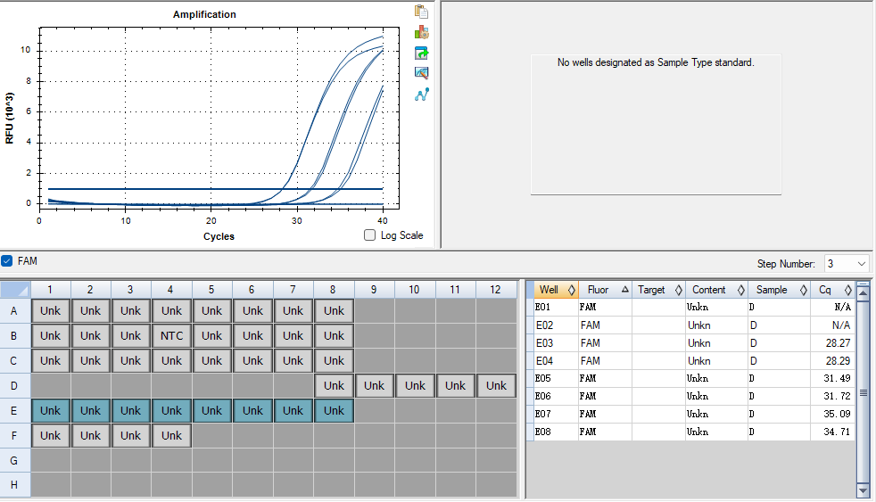Select well E8 on the plate

pyautogui.click(x=335, y=410)
